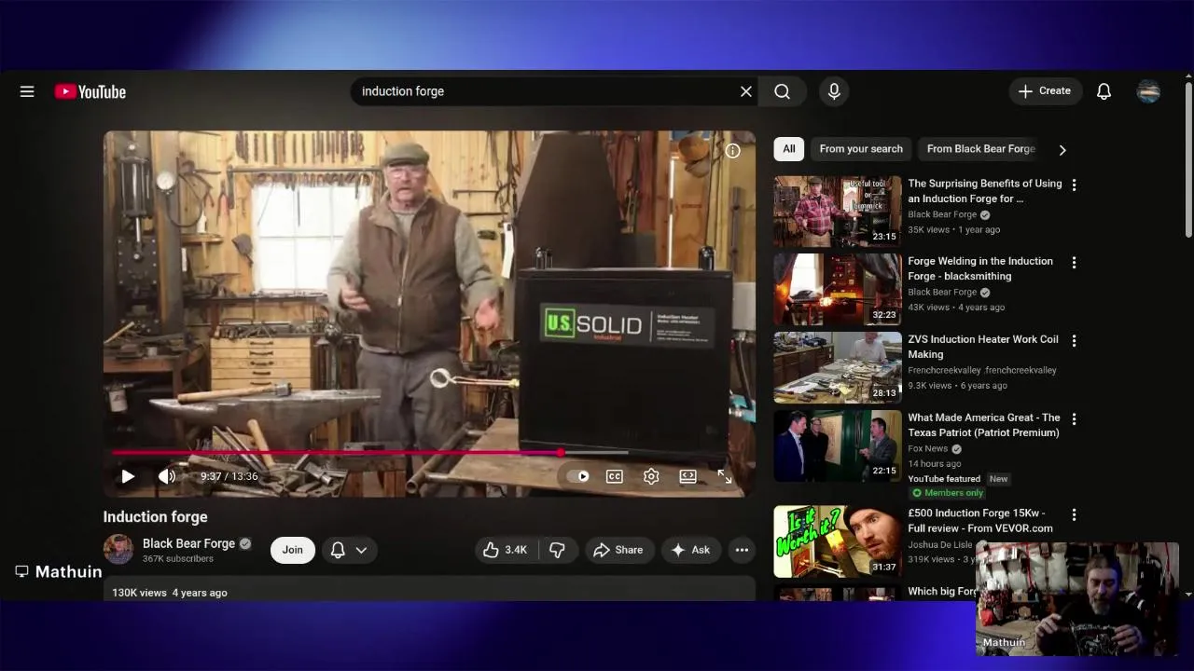The width and height of the screenshot is (1194, 671).
Task: Open £500 Induction Forge 15Kw review title
Action: tap(980, 520)
